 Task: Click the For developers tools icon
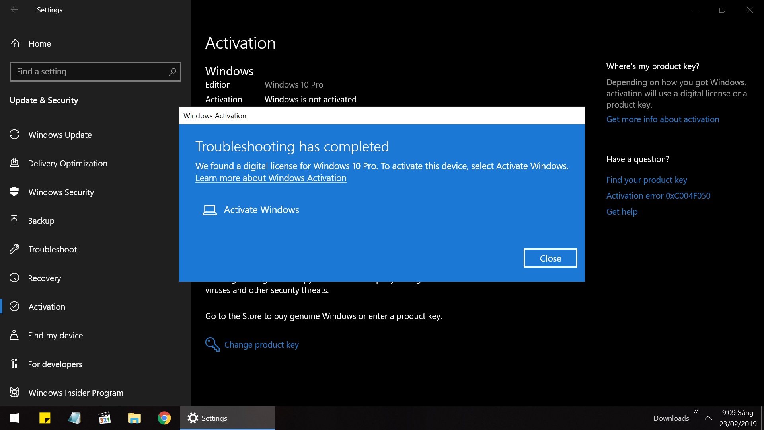pyautogui.click(x=14, y=364)
